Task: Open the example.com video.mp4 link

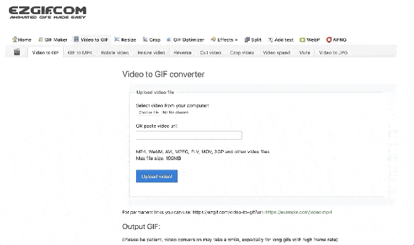Action: [x=298, y=212]
